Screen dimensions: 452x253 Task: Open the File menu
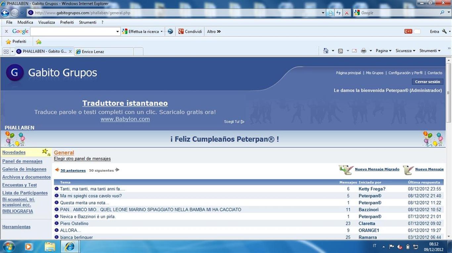[x=9, y=22]
